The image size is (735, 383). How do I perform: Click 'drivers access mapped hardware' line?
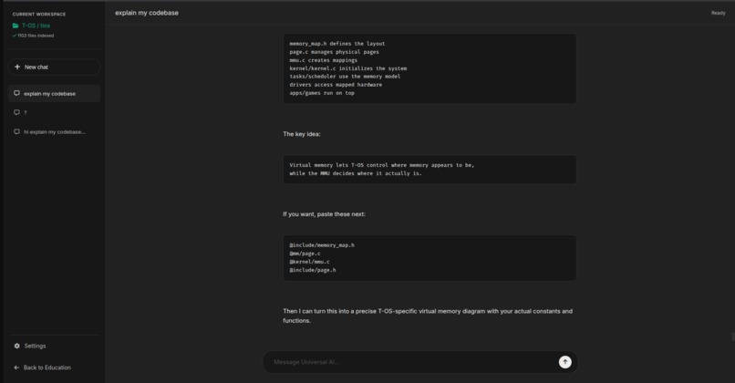coord(336,85)
